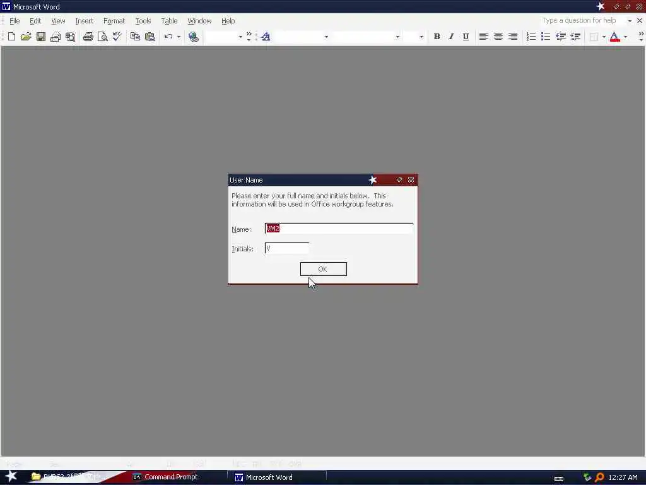Paste from clipboard toolbar icon

(x=150, y=37)
